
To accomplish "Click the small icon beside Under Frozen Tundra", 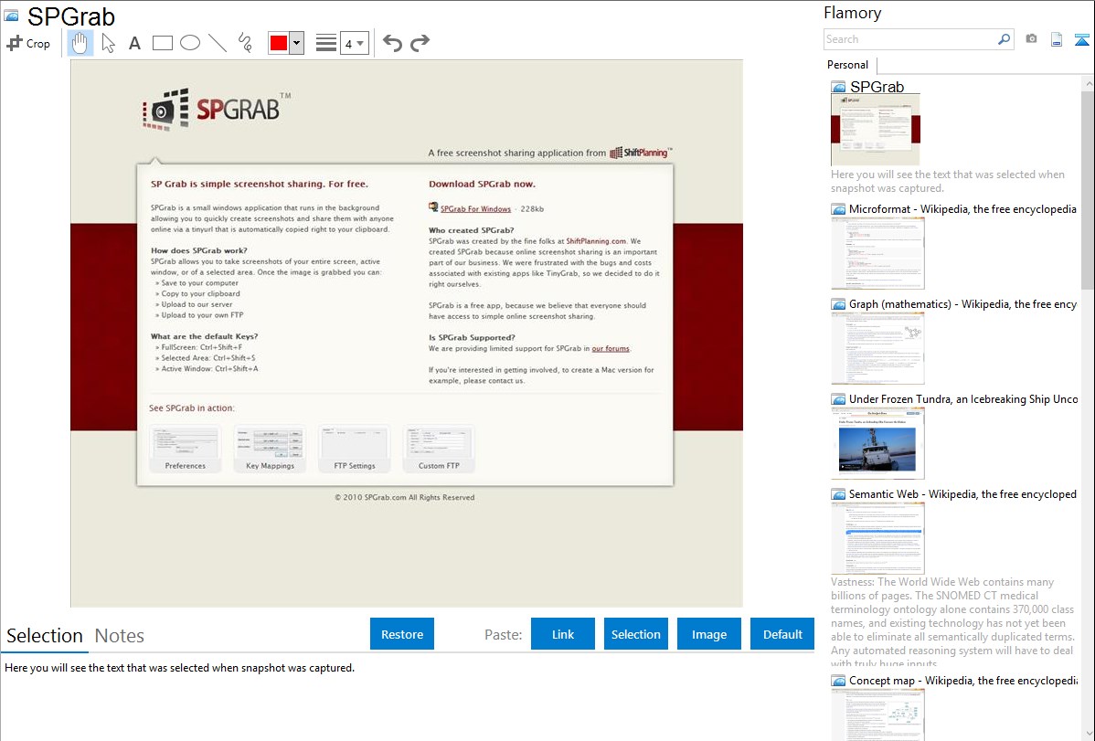I will 838,399.
